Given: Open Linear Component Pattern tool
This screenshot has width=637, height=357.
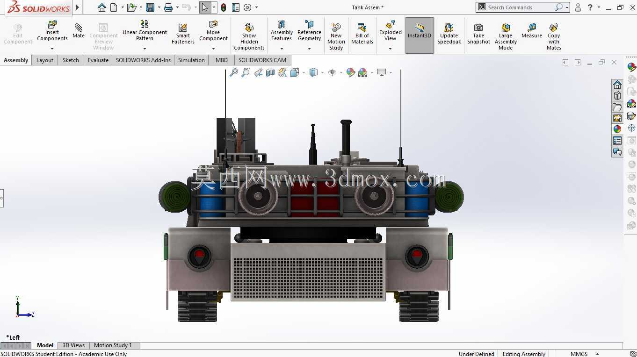Looking at the screenshot, I should coord(145,31).
